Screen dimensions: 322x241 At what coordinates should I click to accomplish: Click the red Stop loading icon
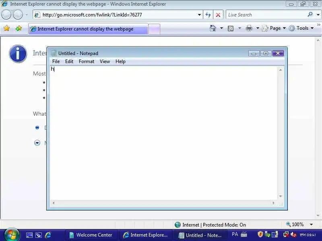tap(218, 15)
